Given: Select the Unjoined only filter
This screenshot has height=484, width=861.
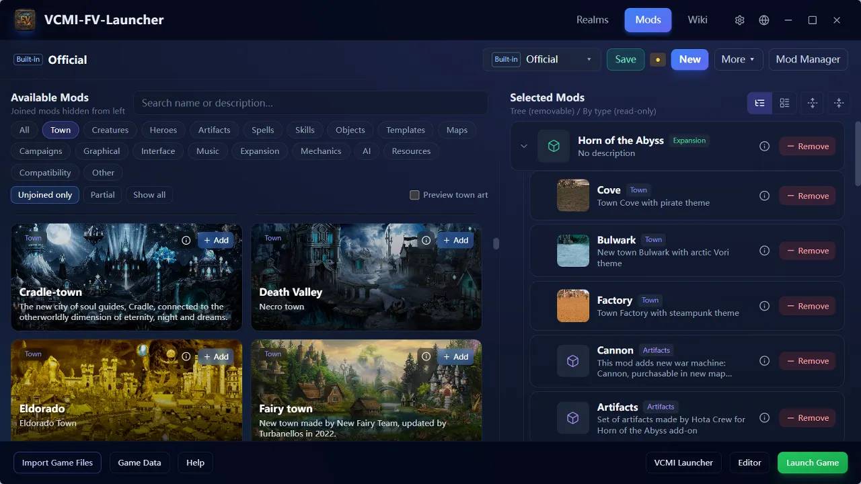Looking at the screenshot, I should click(x=45, y=195).
